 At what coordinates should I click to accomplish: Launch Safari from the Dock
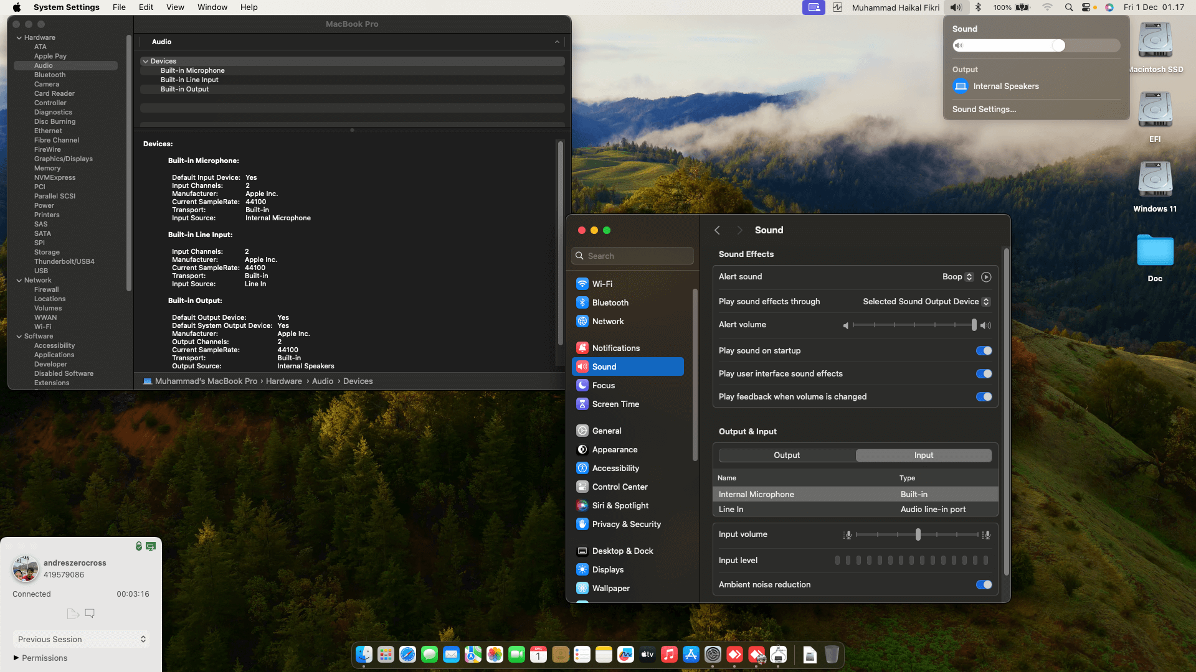pyautogui.click(x=407, y=655)
